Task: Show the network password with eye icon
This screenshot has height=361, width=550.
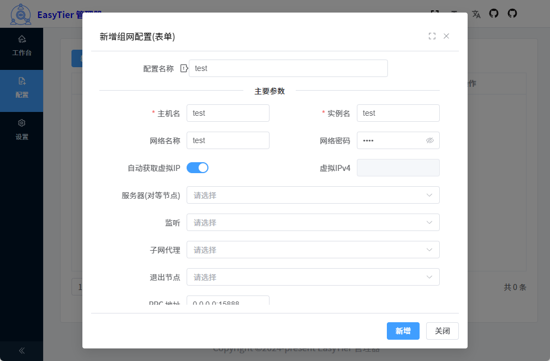Action: 430,140
